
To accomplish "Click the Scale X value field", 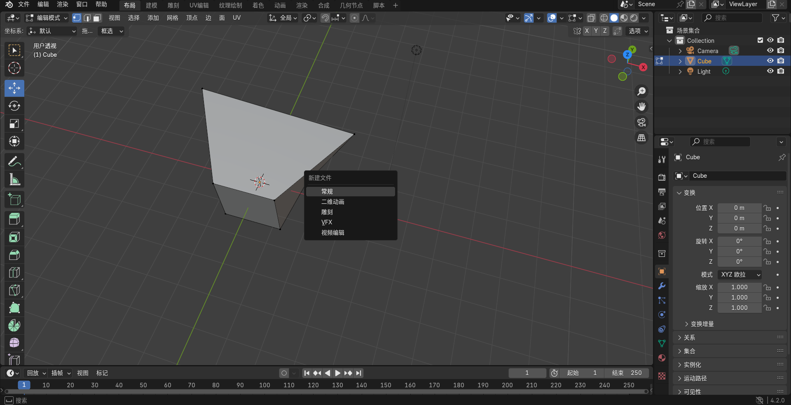I will point(740,287).
